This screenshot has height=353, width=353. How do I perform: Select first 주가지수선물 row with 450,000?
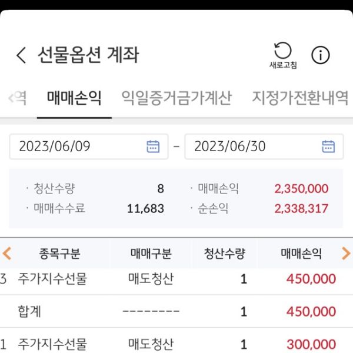point(176,279)
